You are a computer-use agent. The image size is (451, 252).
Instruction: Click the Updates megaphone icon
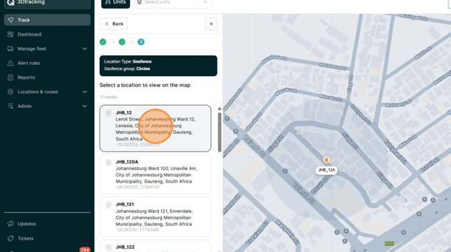(x=10, y=224)
